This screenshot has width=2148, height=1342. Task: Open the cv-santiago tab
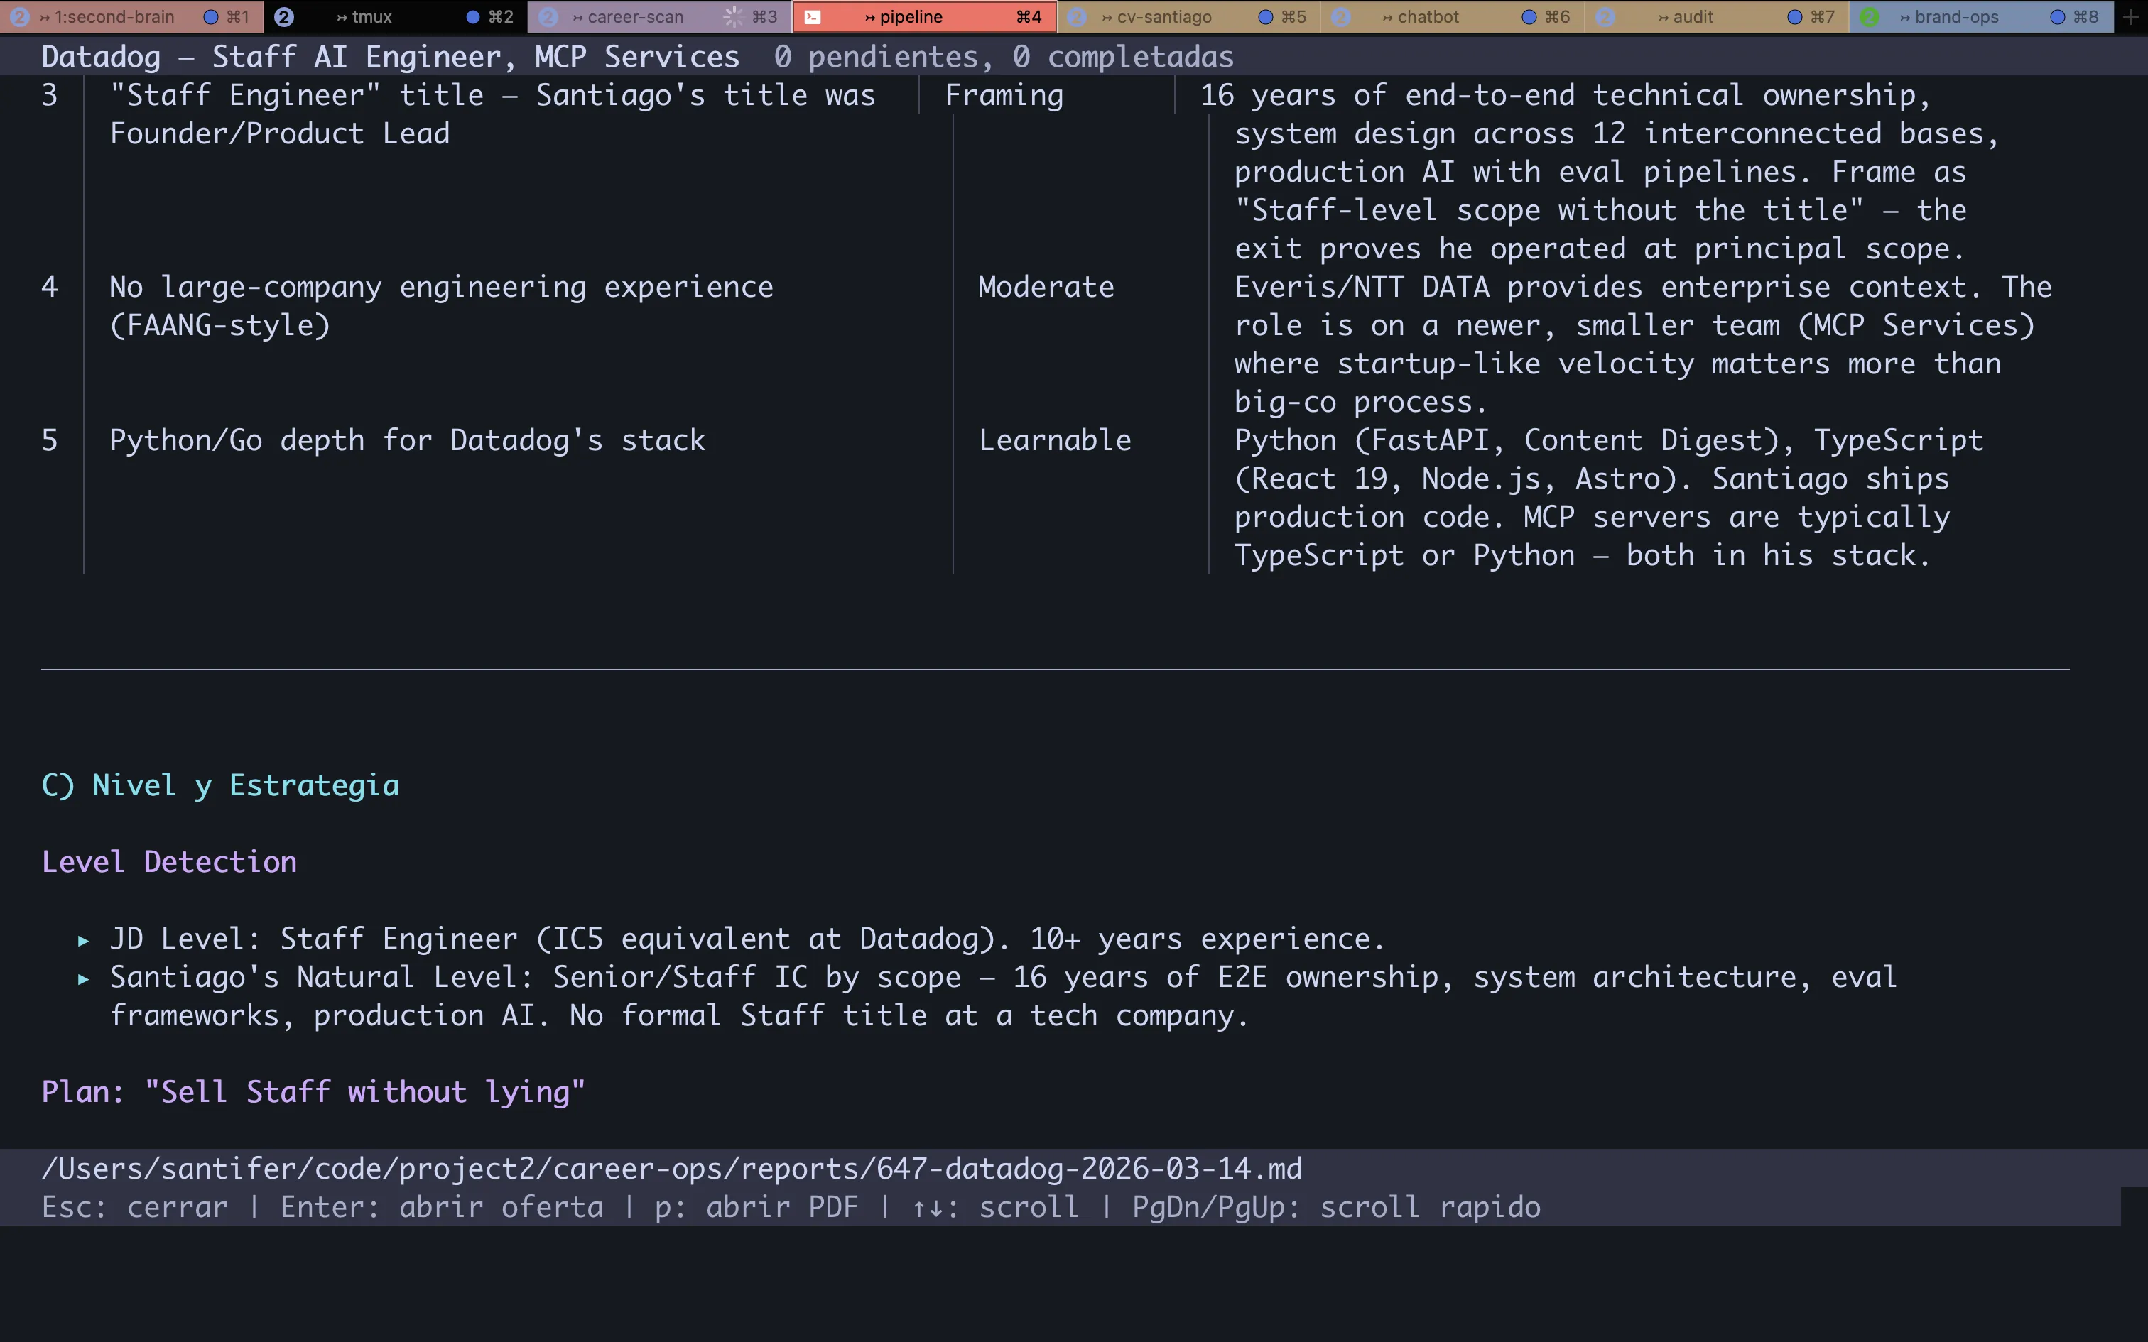click(x=1163, y=17)
